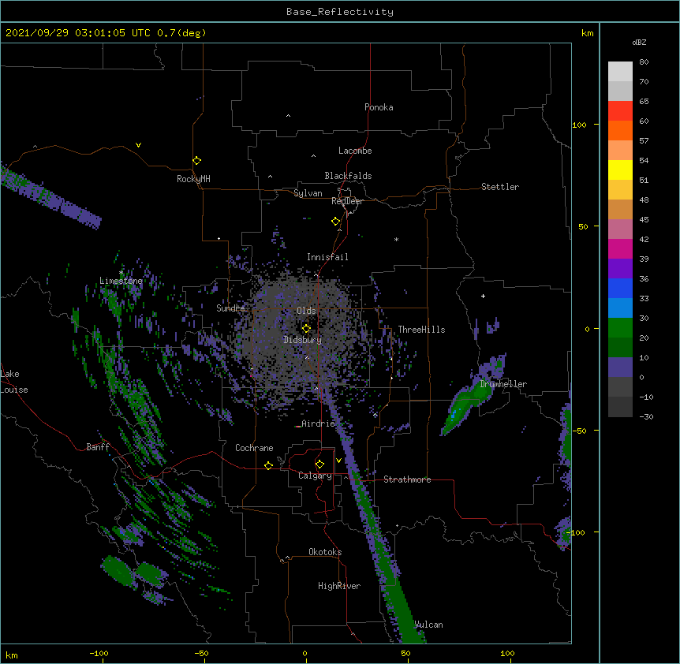Click the 80 value in dBZ legend
680x664 pixels.
644,62
